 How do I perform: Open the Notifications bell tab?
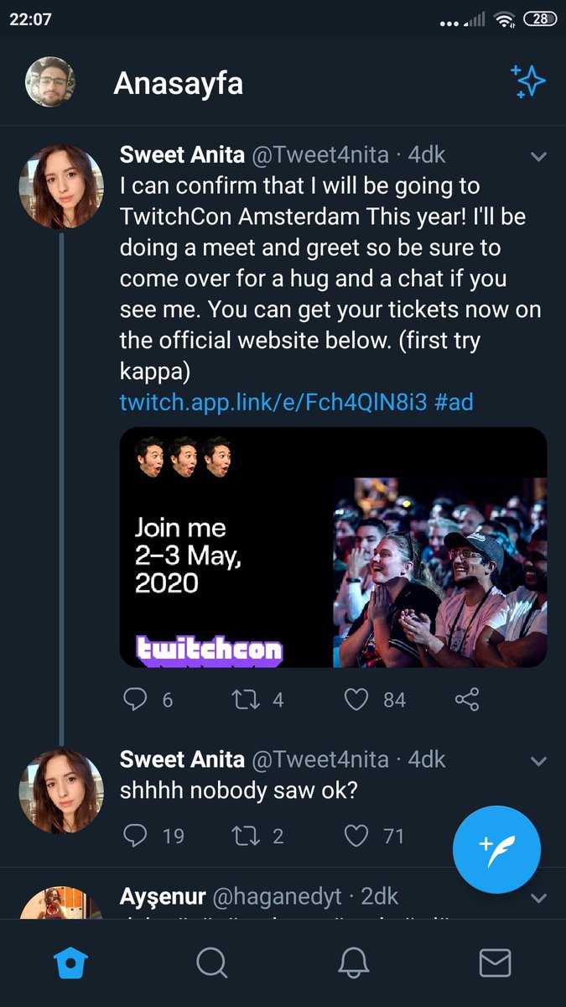354,963
